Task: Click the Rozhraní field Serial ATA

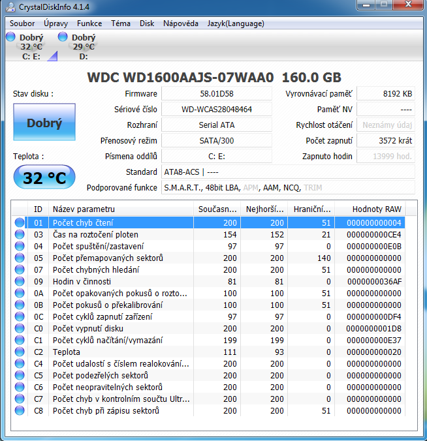Action: tap(217, 125)
